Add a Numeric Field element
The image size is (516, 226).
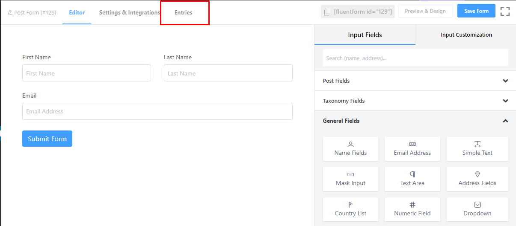[x=412, y=209]
